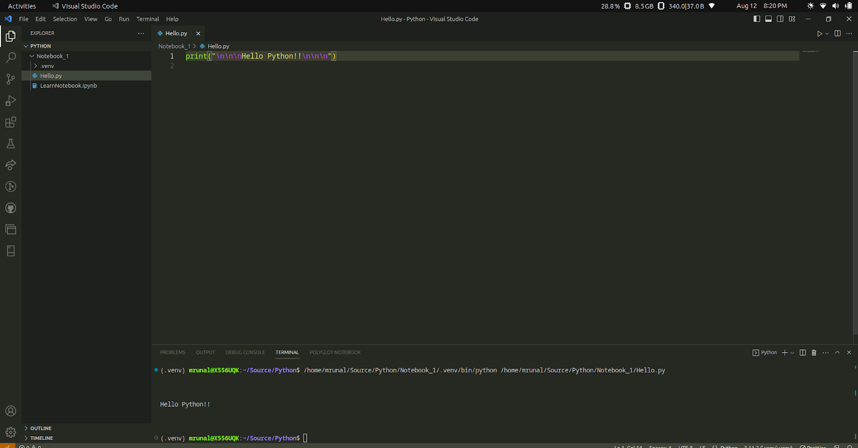Open the Help menu
Screen dimensions: 858x448
(172, 19)
